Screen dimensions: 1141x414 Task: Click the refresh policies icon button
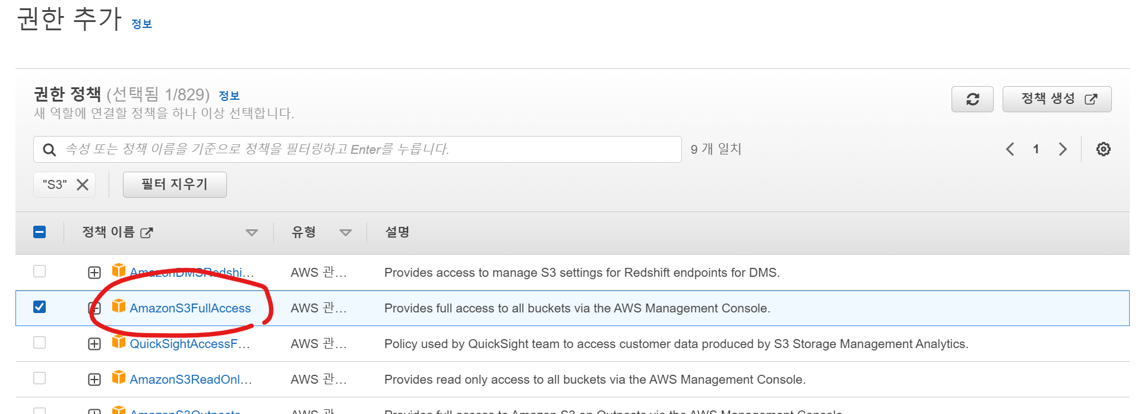(x=972, y=99)
